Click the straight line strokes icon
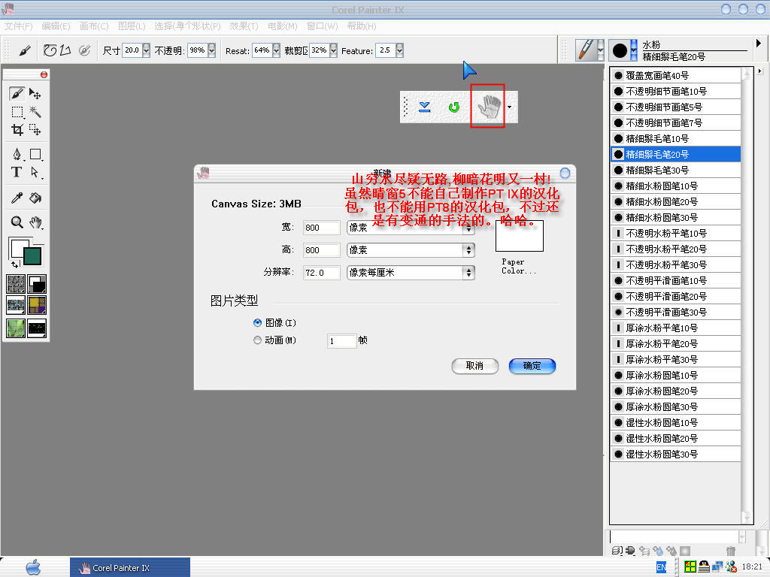This screenshot has width=770, height=577. coord(66,50)
